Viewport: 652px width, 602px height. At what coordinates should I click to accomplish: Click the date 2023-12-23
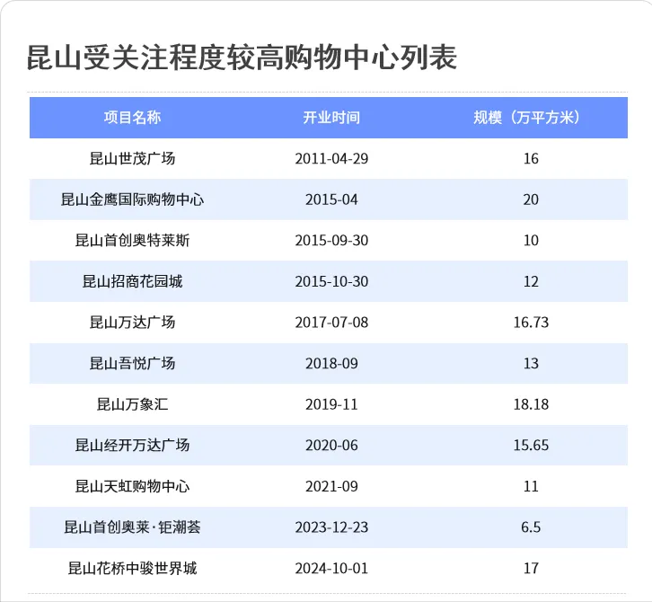tap(331, 527)
